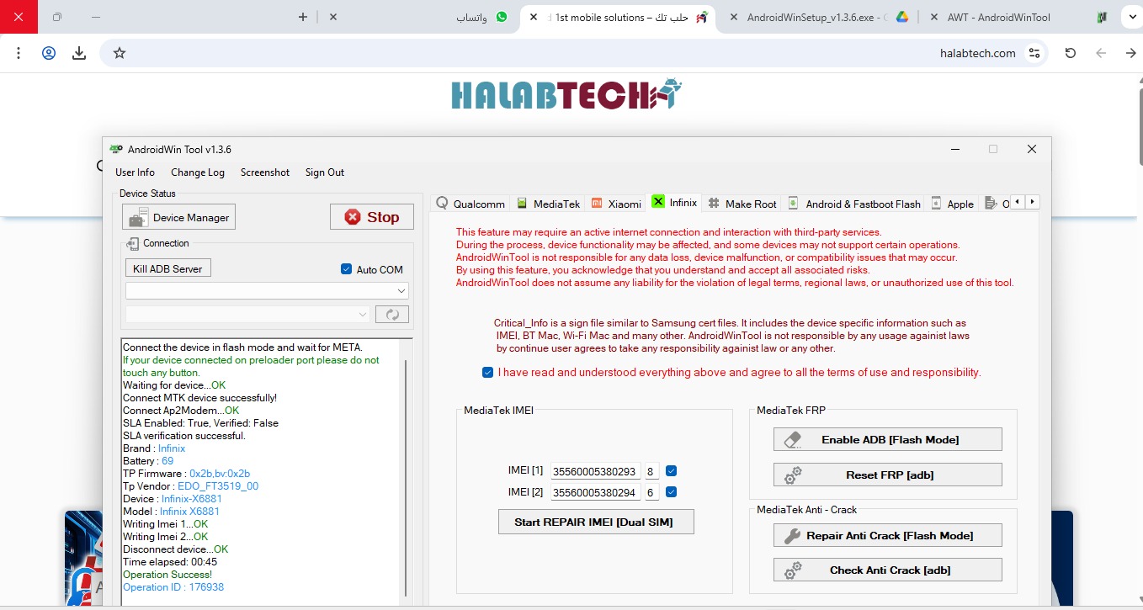
Task: Click the AndroidWin Tool title bar icon
Action: pos(116,149)
